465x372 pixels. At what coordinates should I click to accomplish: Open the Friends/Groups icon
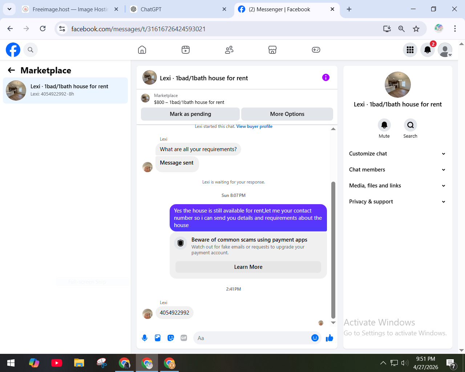[229, 50]
